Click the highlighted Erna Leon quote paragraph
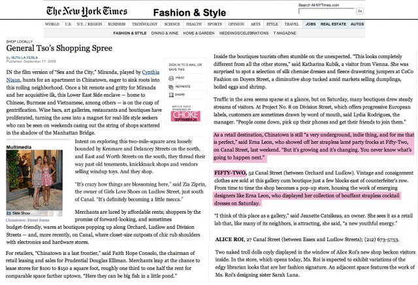 pyautogui.click(x=313, y=146)
